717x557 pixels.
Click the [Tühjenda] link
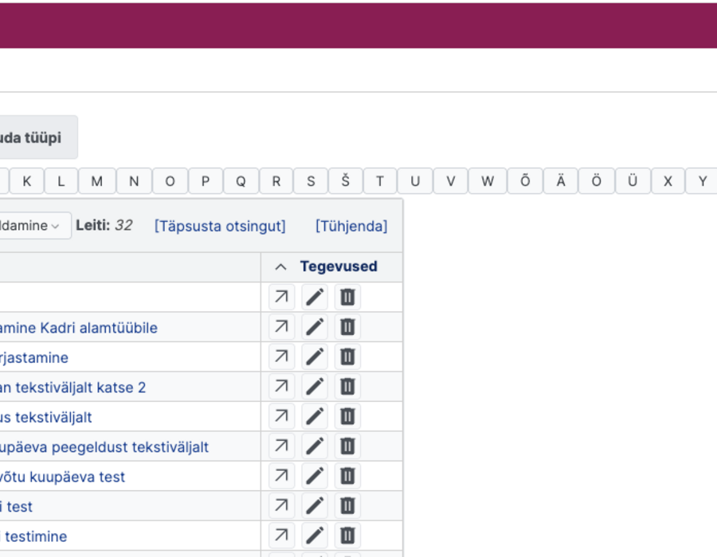tap(351, 226)
